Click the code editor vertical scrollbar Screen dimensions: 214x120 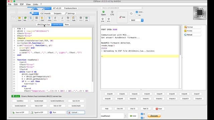pos(93,54)
